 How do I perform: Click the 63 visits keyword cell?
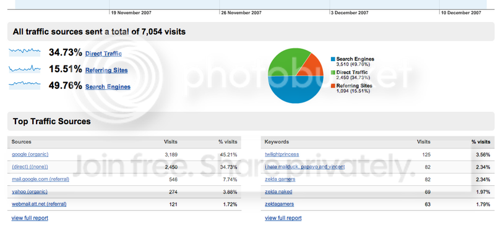[428, 204]
